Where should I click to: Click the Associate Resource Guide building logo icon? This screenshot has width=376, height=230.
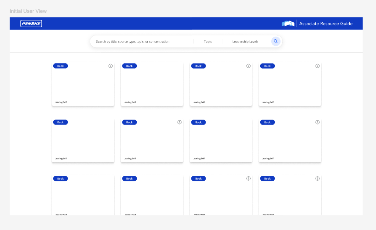tap(288, 23)
